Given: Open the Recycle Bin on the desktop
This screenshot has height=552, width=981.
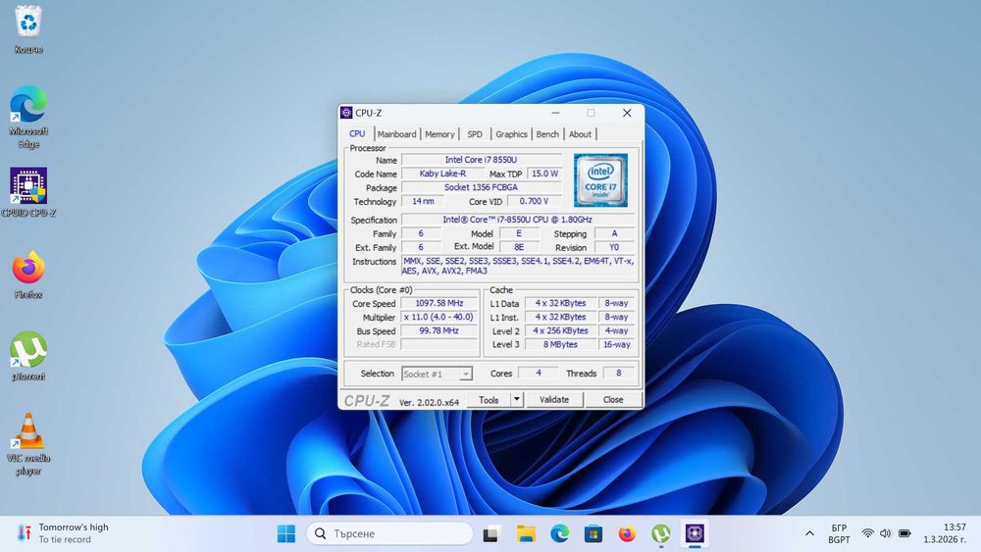Looking at the screenshot, I should [28, 23].
